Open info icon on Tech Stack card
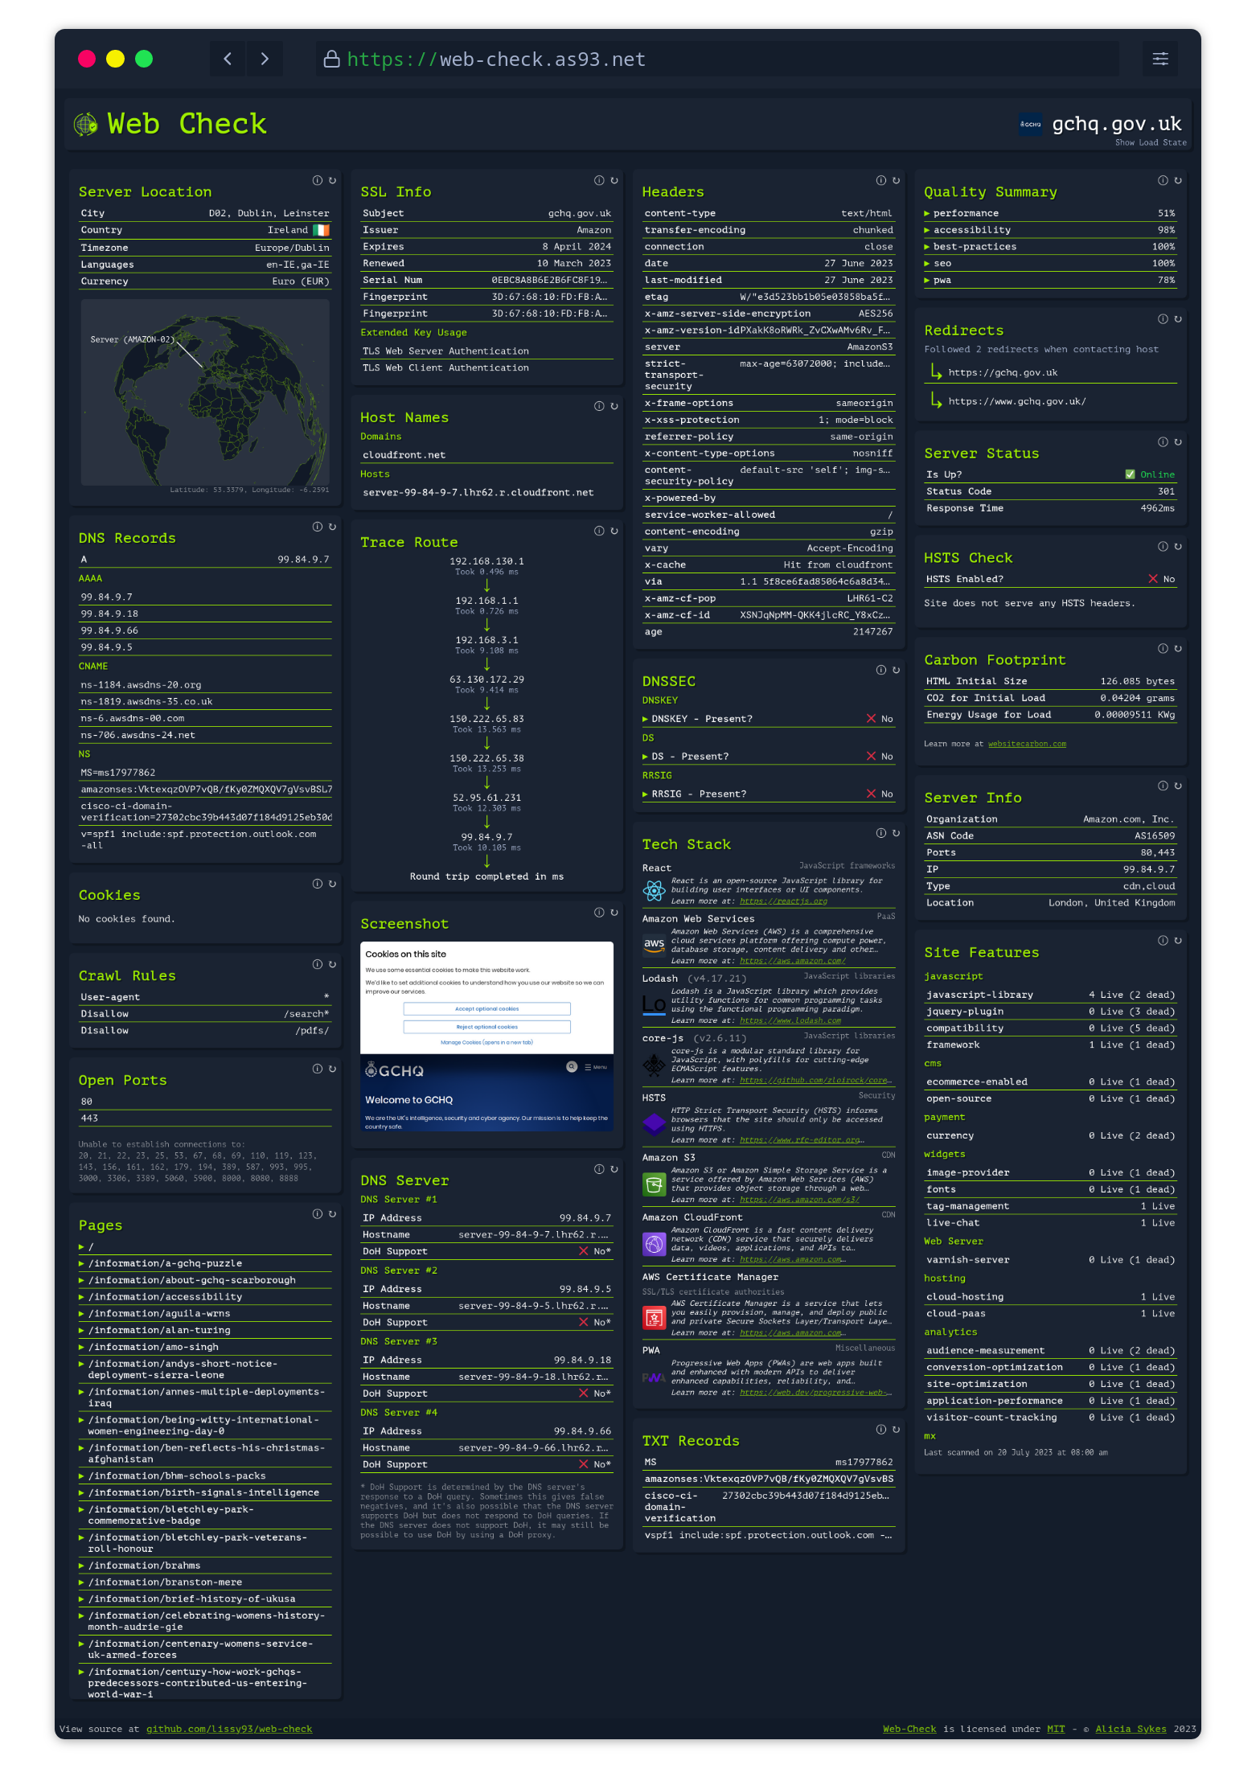1260x1769 pixels. point(881,833)
